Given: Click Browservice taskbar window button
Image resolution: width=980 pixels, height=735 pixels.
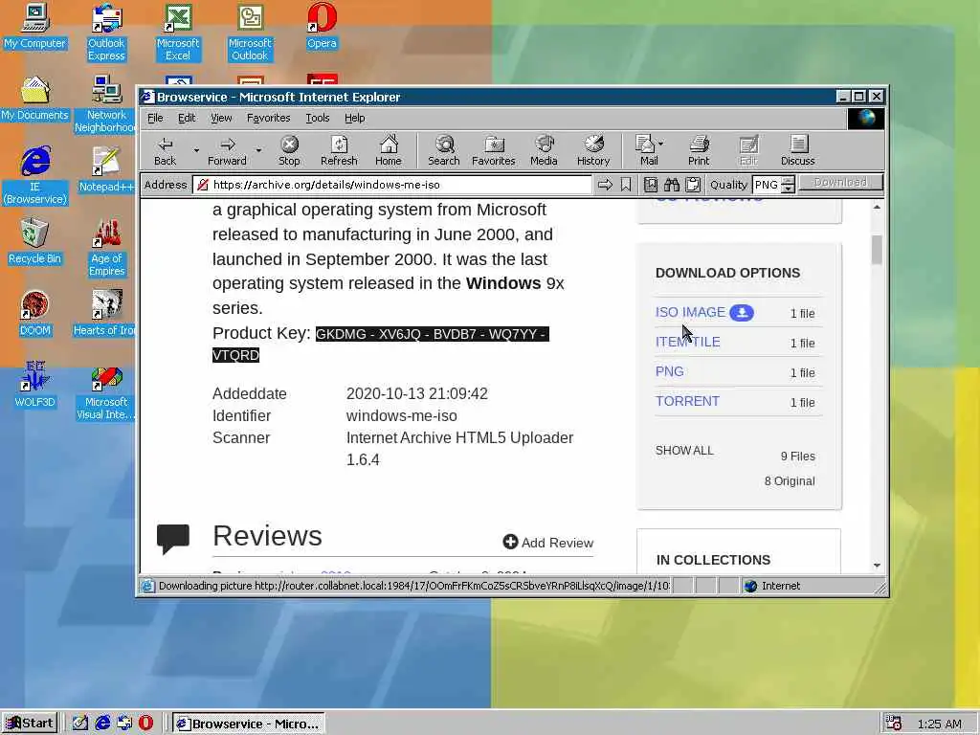Looking at the screenshot, I should [x=248, y=724].
